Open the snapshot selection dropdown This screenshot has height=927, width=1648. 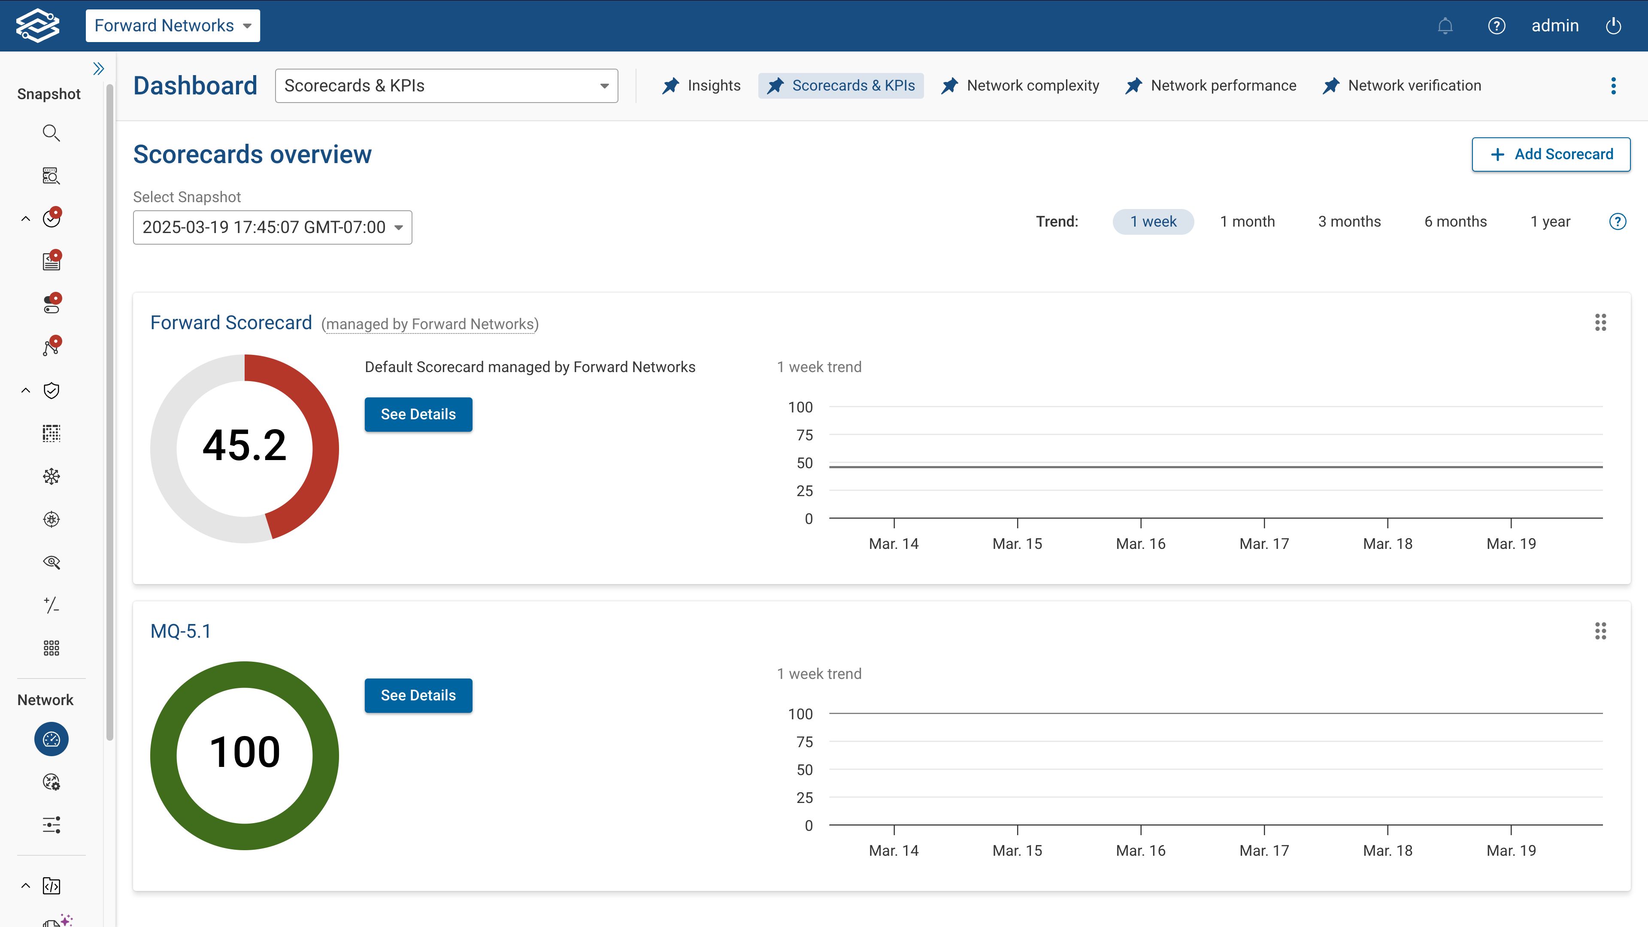pyautogui.click(x=272, y=227)
